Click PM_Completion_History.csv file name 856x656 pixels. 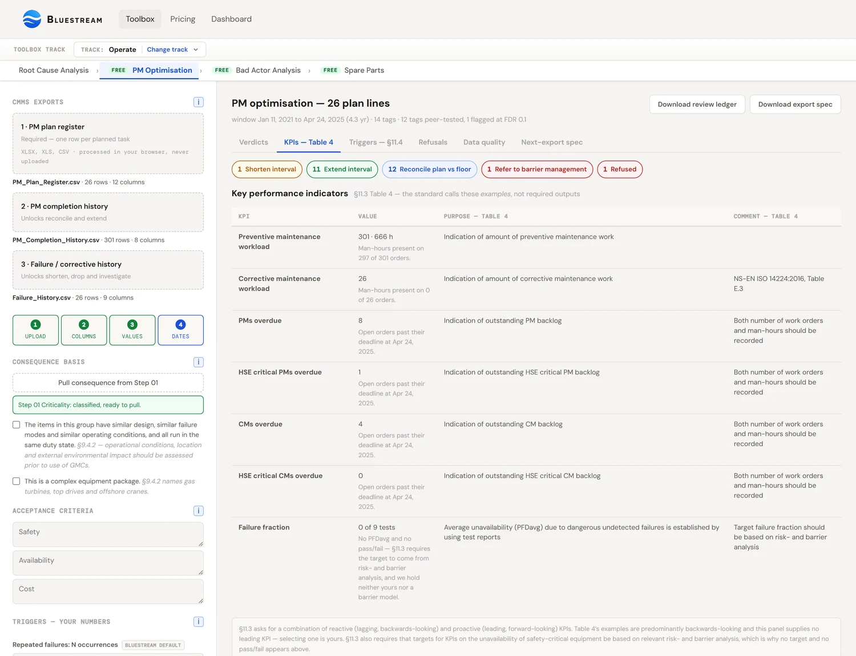56,240
